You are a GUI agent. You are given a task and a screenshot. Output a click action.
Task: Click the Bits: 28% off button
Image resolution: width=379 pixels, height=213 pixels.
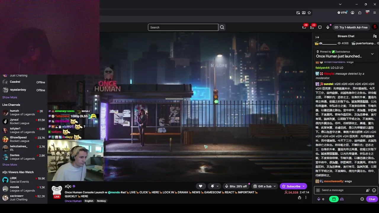click(236, 186)
